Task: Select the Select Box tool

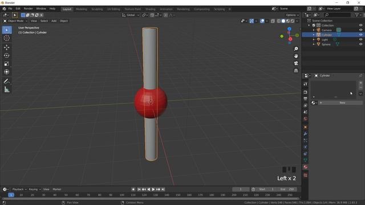Action: click(x=7, y=30)
